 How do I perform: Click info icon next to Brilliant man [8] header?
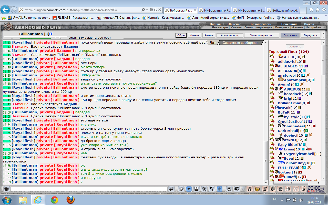(x=51, y=34)
